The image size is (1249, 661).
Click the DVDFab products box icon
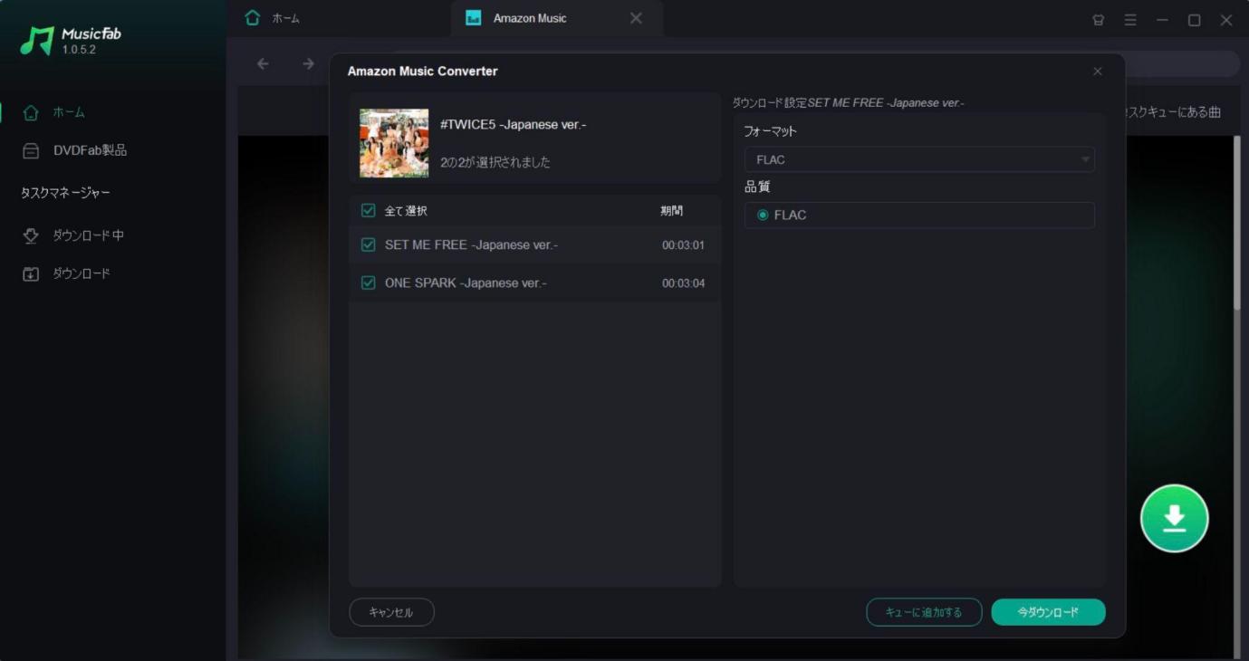[31, 150]
